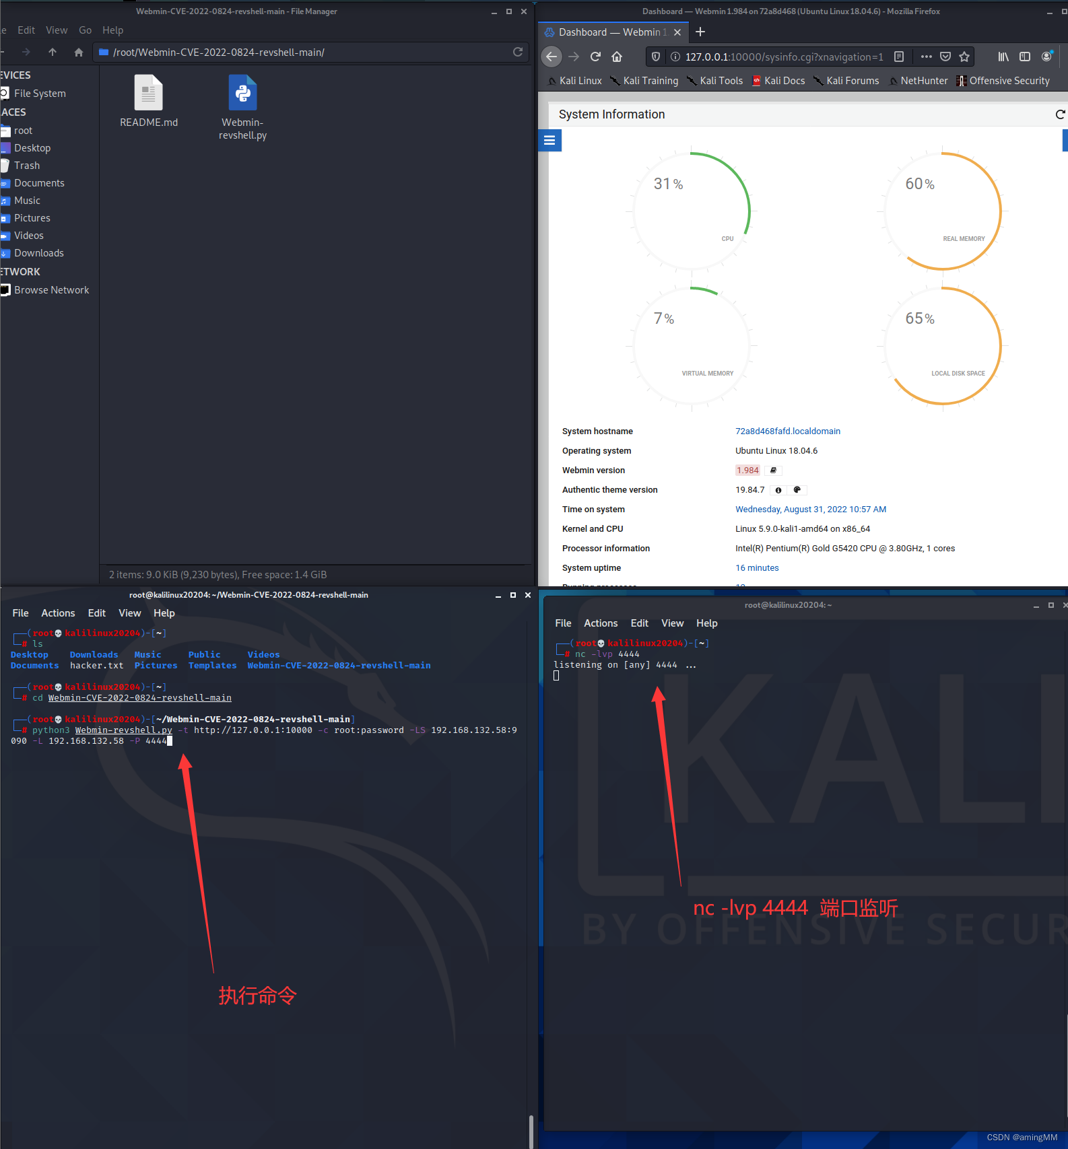Close the Dashboard Webmin tab
The height and width of the screenshot is (1149, 1068).
tap(677, 32)
